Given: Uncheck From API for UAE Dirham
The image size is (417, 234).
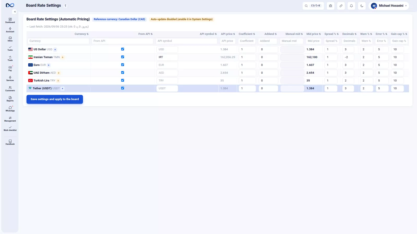Looking at the screenshot, I should pos(122,73).
